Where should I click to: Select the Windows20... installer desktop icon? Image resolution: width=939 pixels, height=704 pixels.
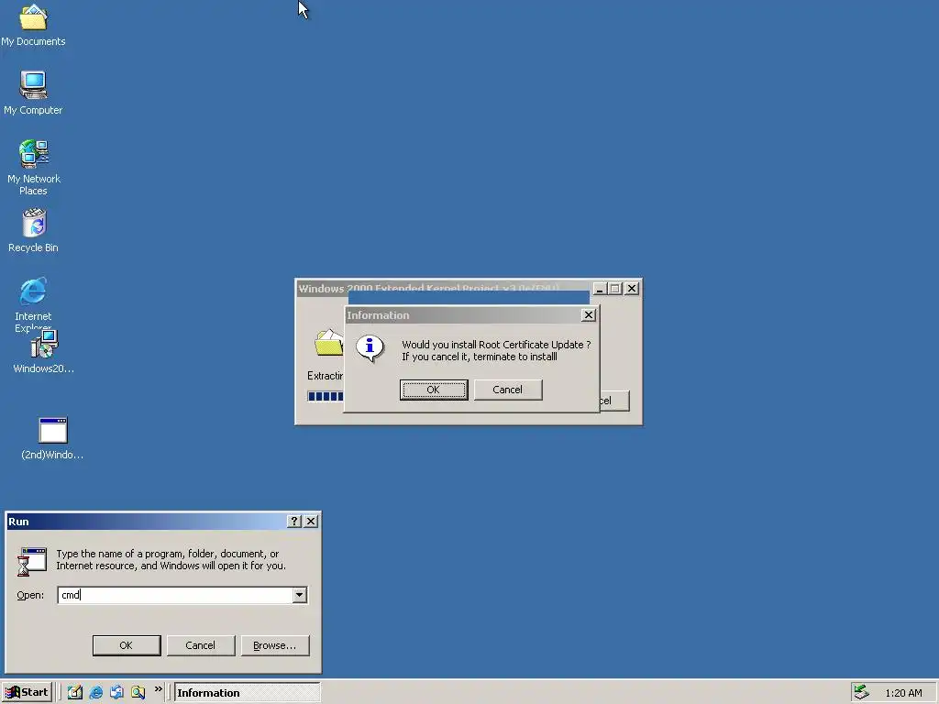pyautogui.click(x=44, y=351)
